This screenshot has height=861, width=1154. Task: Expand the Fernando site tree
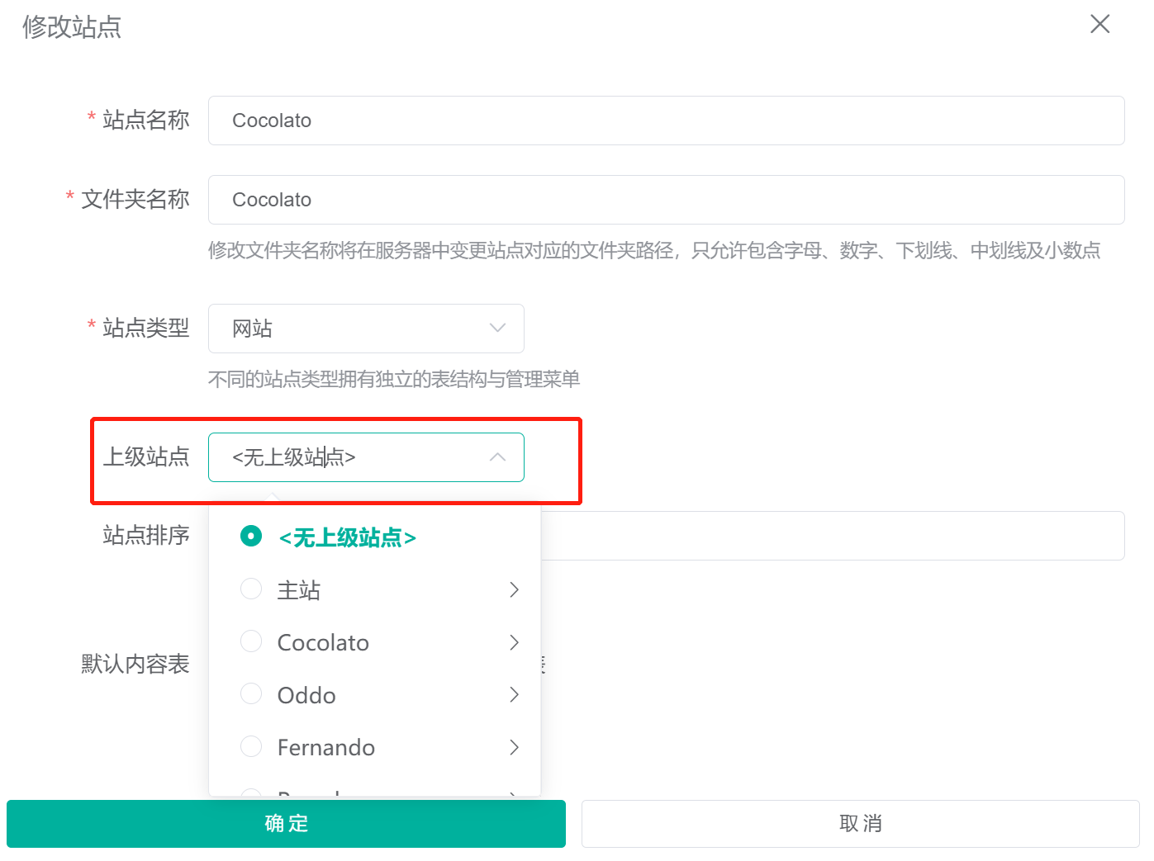[514, 747]
